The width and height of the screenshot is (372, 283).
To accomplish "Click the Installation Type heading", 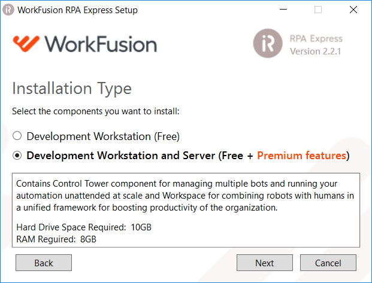I will tap(72, 89).
